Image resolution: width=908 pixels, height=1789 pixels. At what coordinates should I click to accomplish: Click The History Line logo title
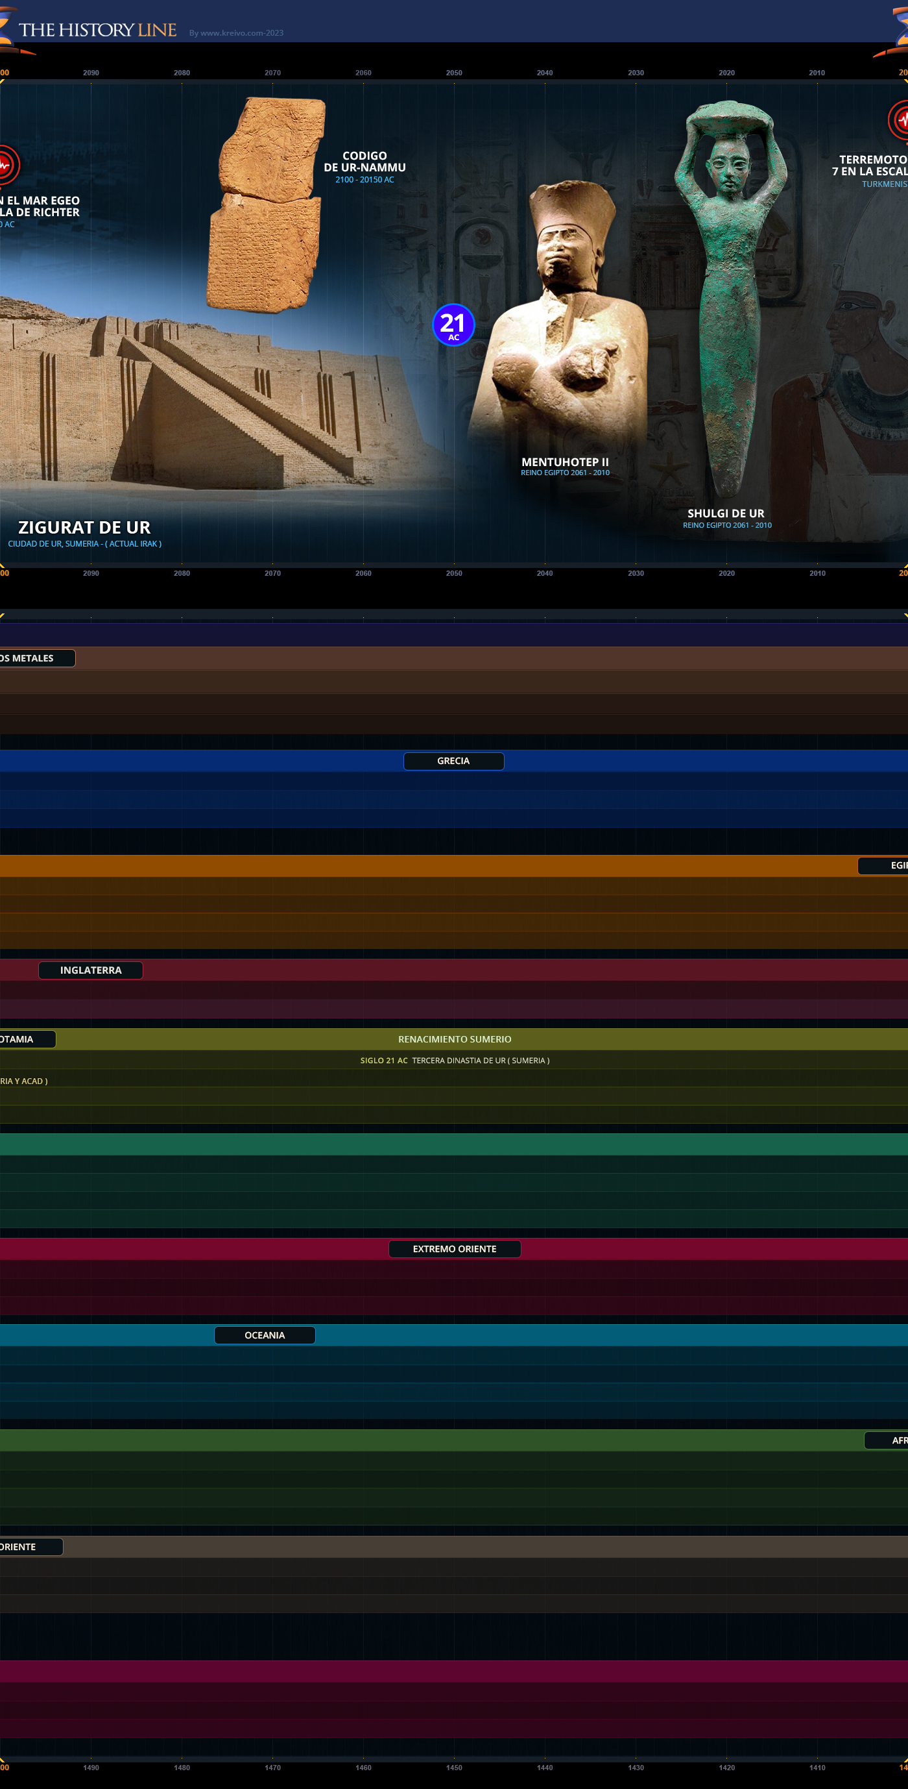click(97, 30)
